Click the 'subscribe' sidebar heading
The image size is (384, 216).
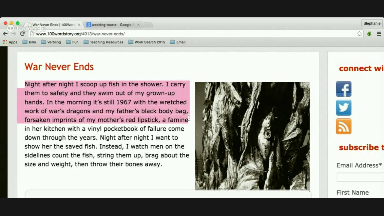[361, 147]
